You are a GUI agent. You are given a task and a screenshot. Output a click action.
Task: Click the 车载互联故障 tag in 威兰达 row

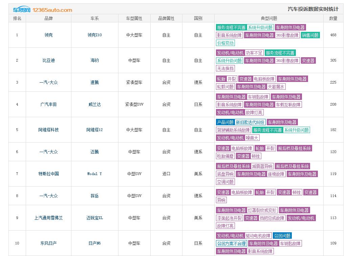click(288, 105)
